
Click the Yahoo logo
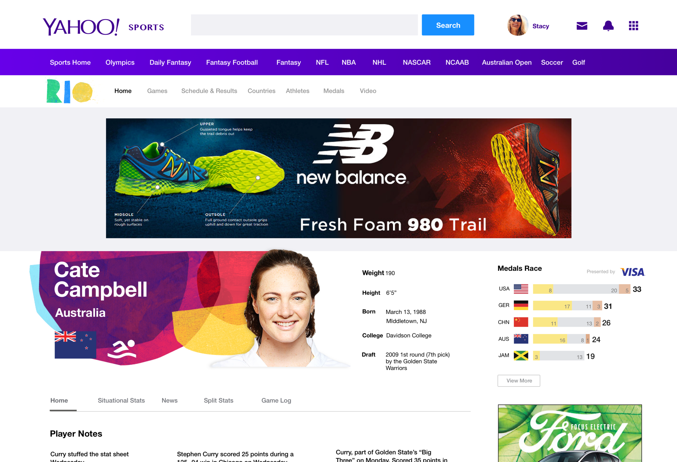(81, 27)
